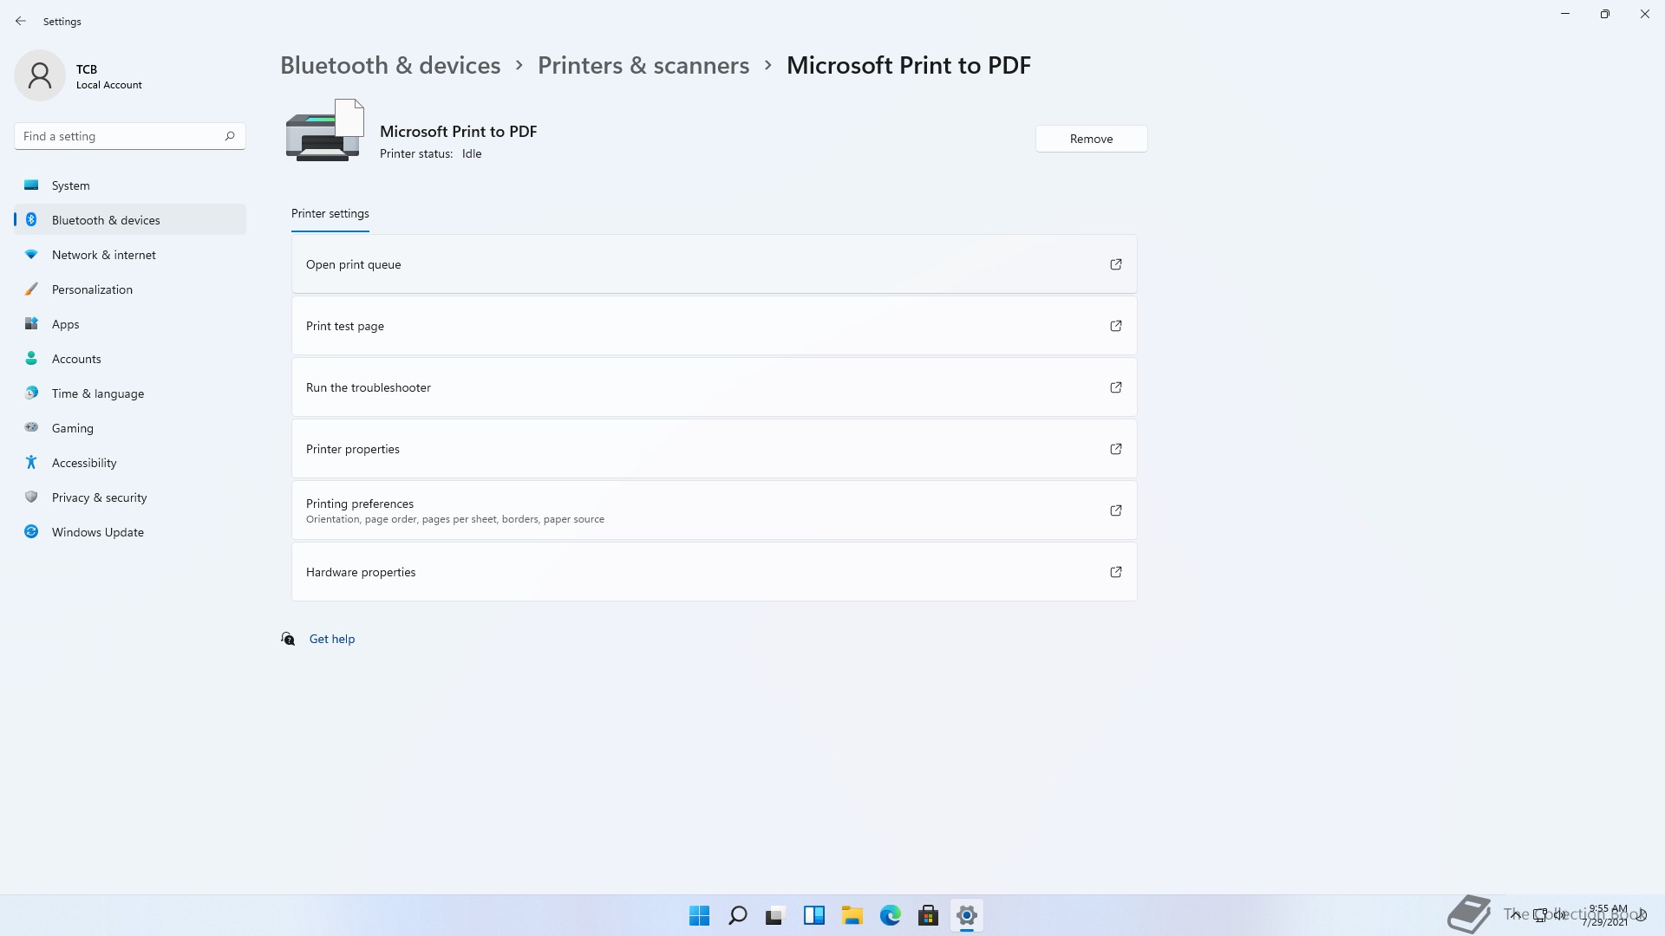Print test page
This screenshot has height=936, width=1665.
pyautogui.click(x=714, y=326)
